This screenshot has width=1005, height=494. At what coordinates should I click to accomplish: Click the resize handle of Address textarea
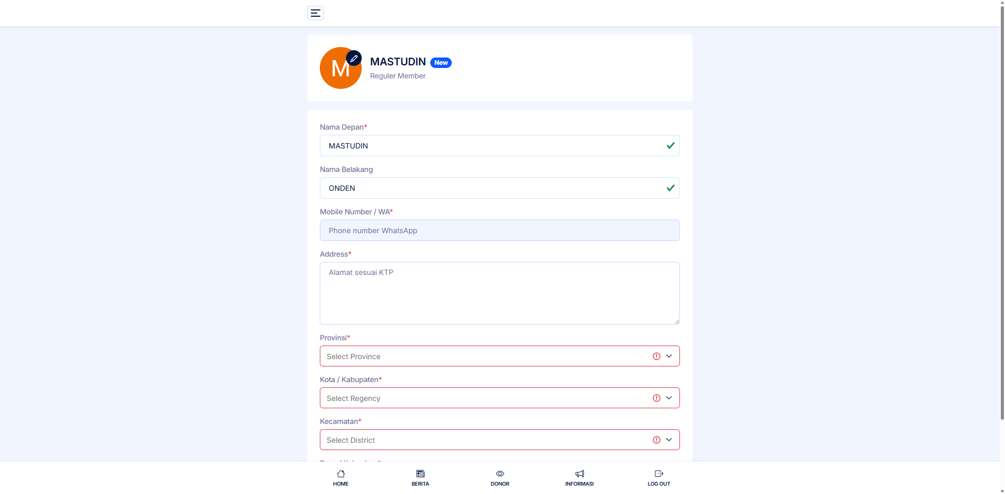(x=677, y=321)
